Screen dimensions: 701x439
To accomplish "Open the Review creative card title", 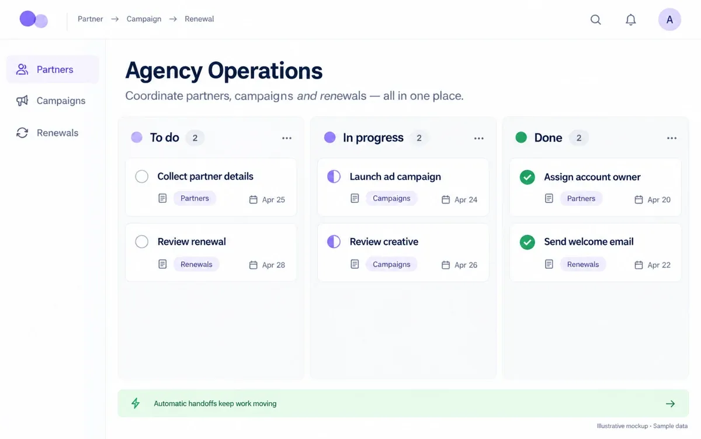I will 384,241.
